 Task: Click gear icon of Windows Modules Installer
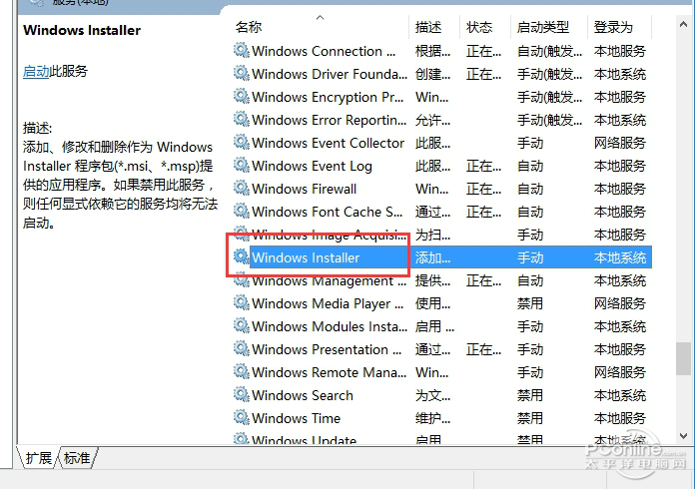242,326
